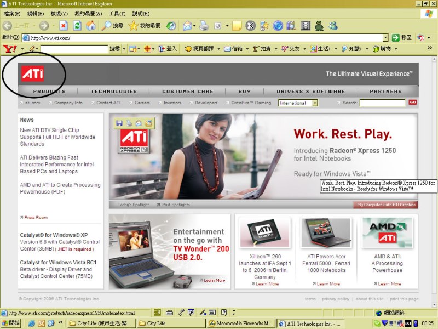This screenshot has width=438, height=329.
Task: Click the privacy policy footer link
Action: tap(336, 299)
